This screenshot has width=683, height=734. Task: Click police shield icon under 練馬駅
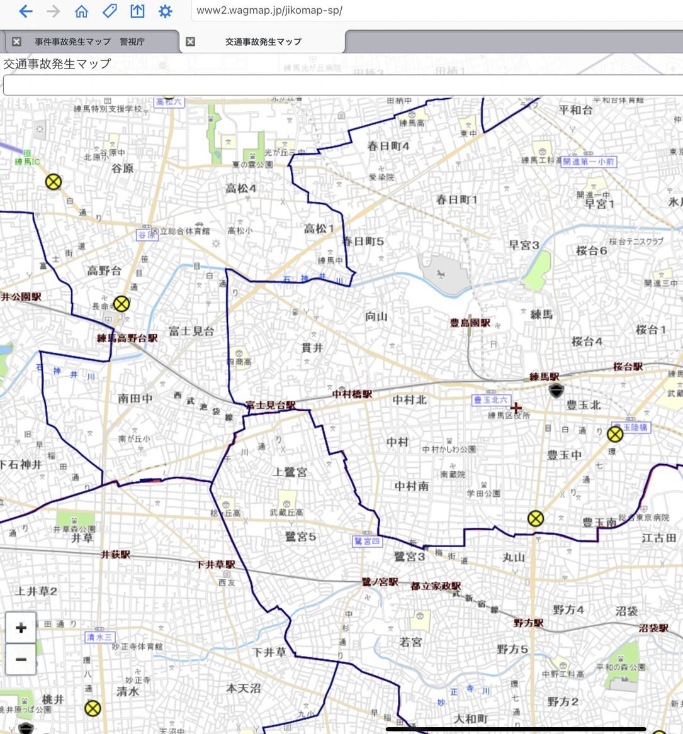point(556,391)
